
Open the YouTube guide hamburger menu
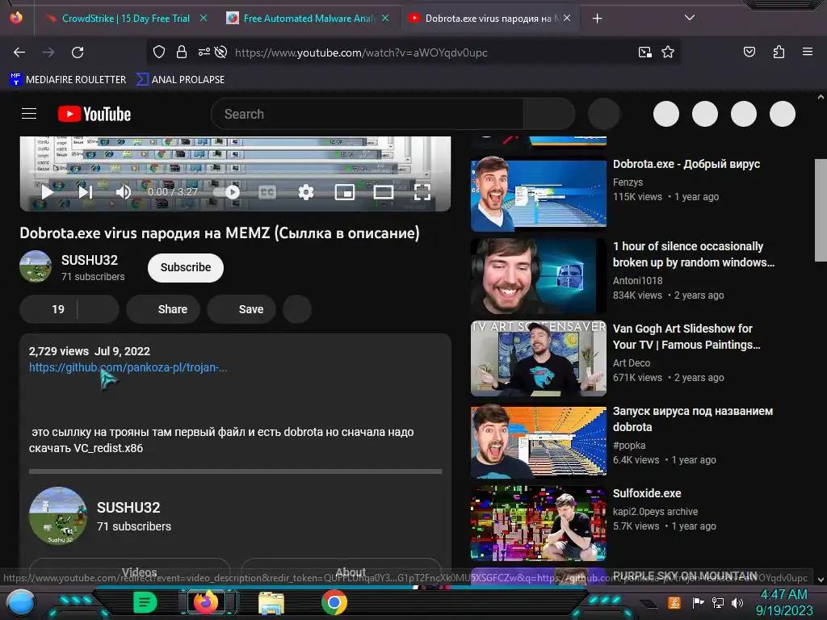29,113
